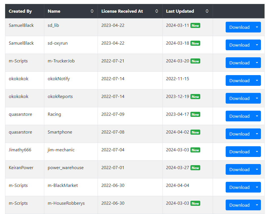
Task: Expand jim-mechanic download dropdown arrow
Action: pyautogui.click(x=257, y=152)
